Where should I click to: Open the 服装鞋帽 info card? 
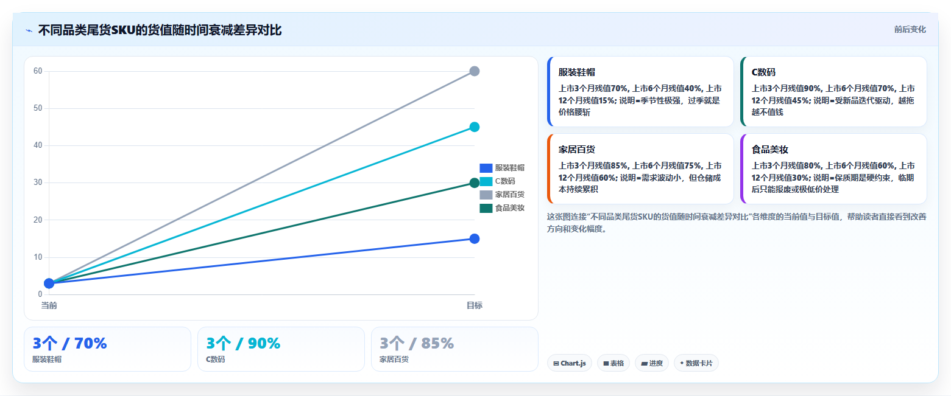click(641, 92)
